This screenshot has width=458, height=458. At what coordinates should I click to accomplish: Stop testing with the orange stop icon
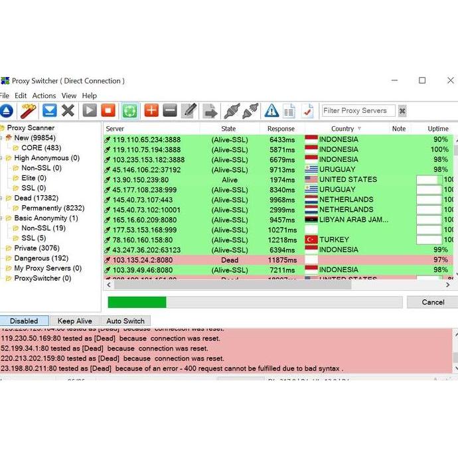coord(108,111)
